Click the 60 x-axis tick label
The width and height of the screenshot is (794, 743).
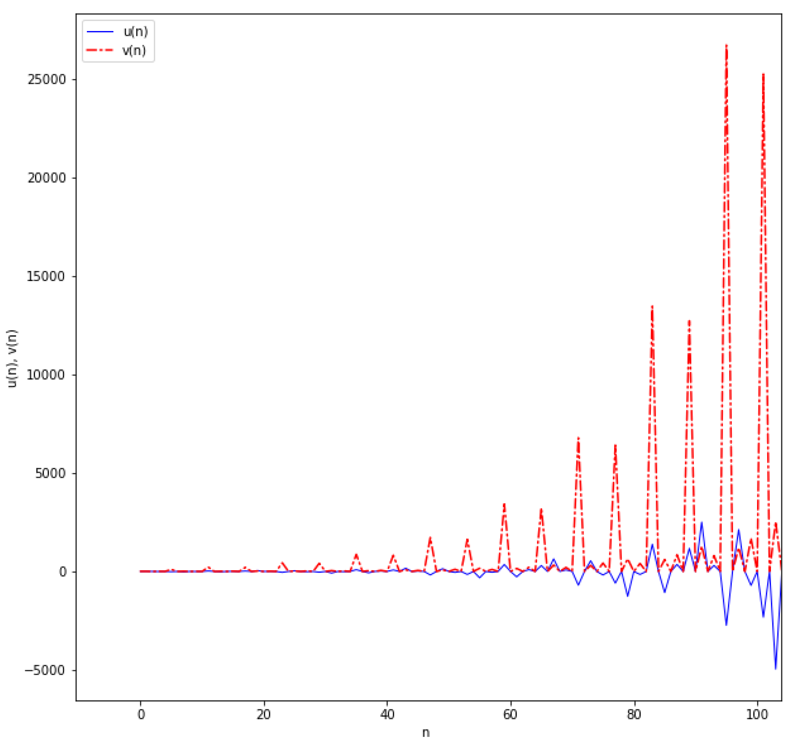(510, 715)
